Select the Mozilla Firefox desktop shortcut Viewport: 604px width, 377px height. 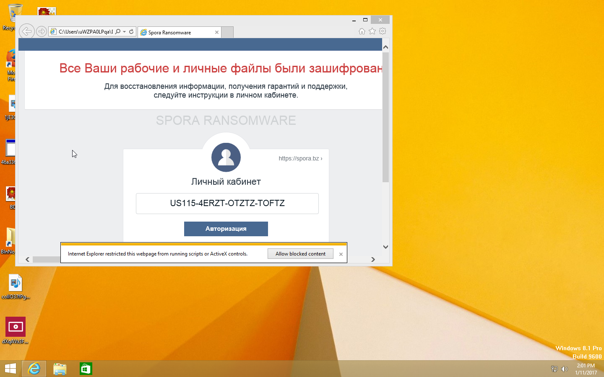(x=10, y=65)
